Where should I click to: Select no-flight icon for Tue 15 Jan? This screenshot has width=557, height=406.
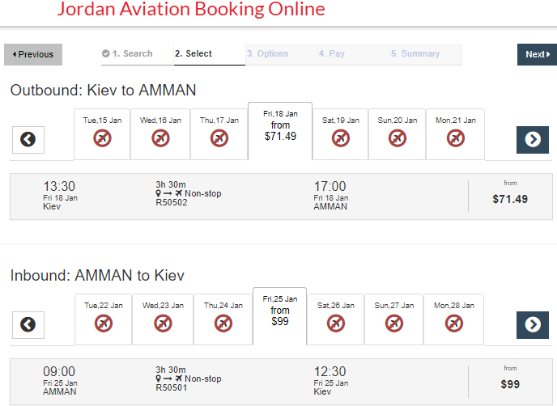(x=103, y=137)
